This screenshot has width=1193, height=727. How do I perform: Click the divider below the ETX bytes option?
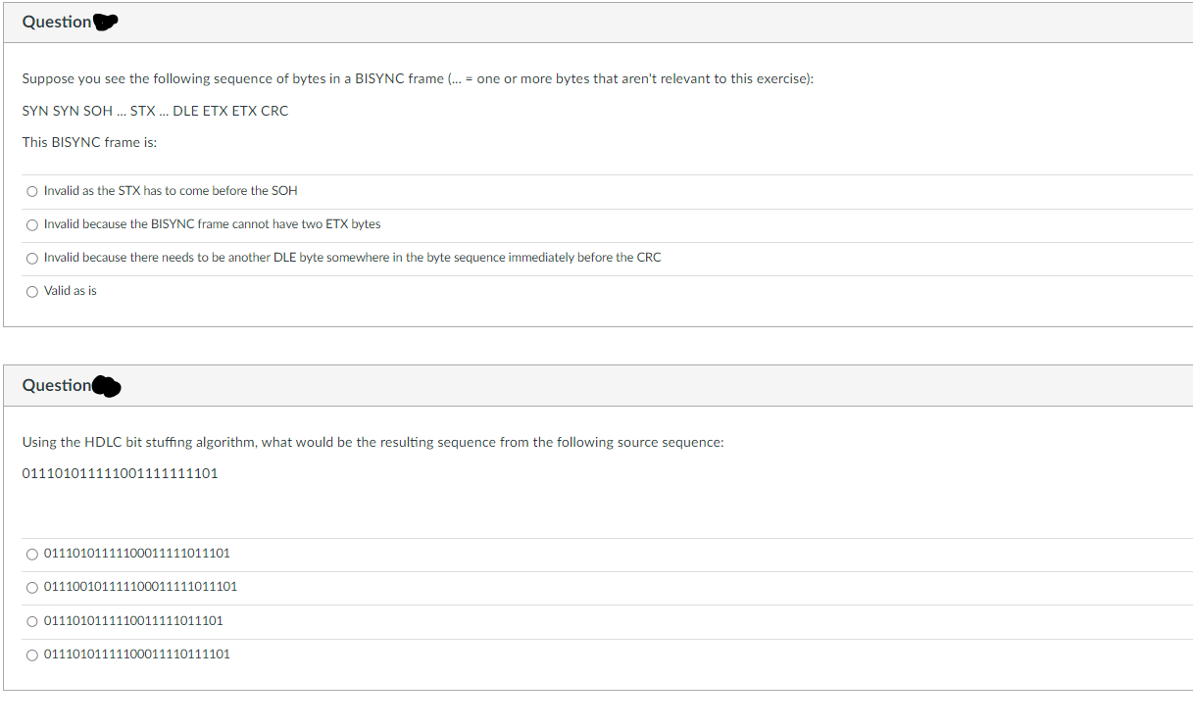596,241
